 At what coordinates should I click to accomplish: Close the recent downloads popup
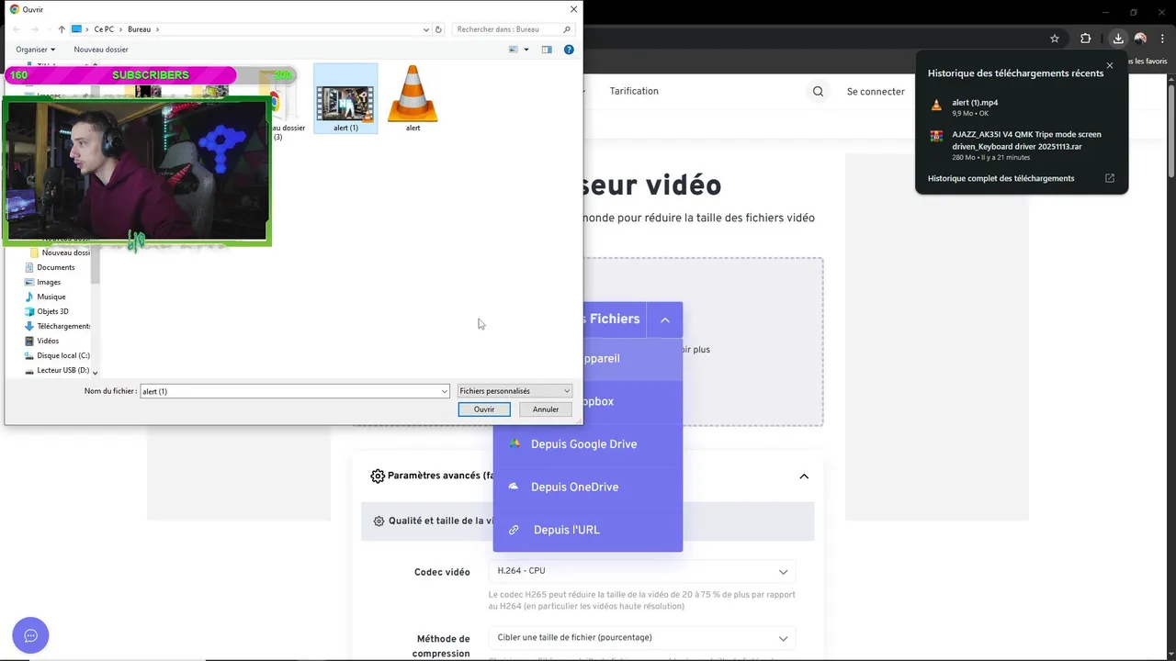point(1110,66)
